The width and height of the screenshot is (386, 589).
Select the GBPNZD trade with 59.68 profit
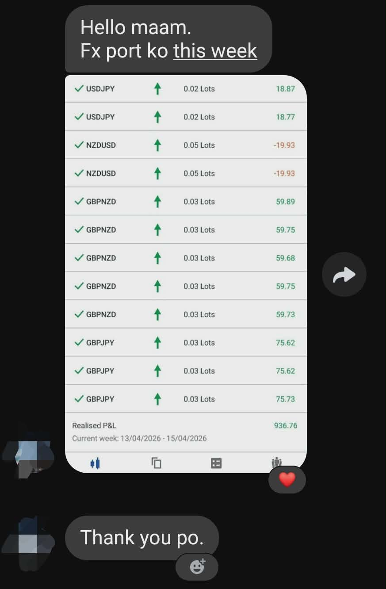(186, 258)
